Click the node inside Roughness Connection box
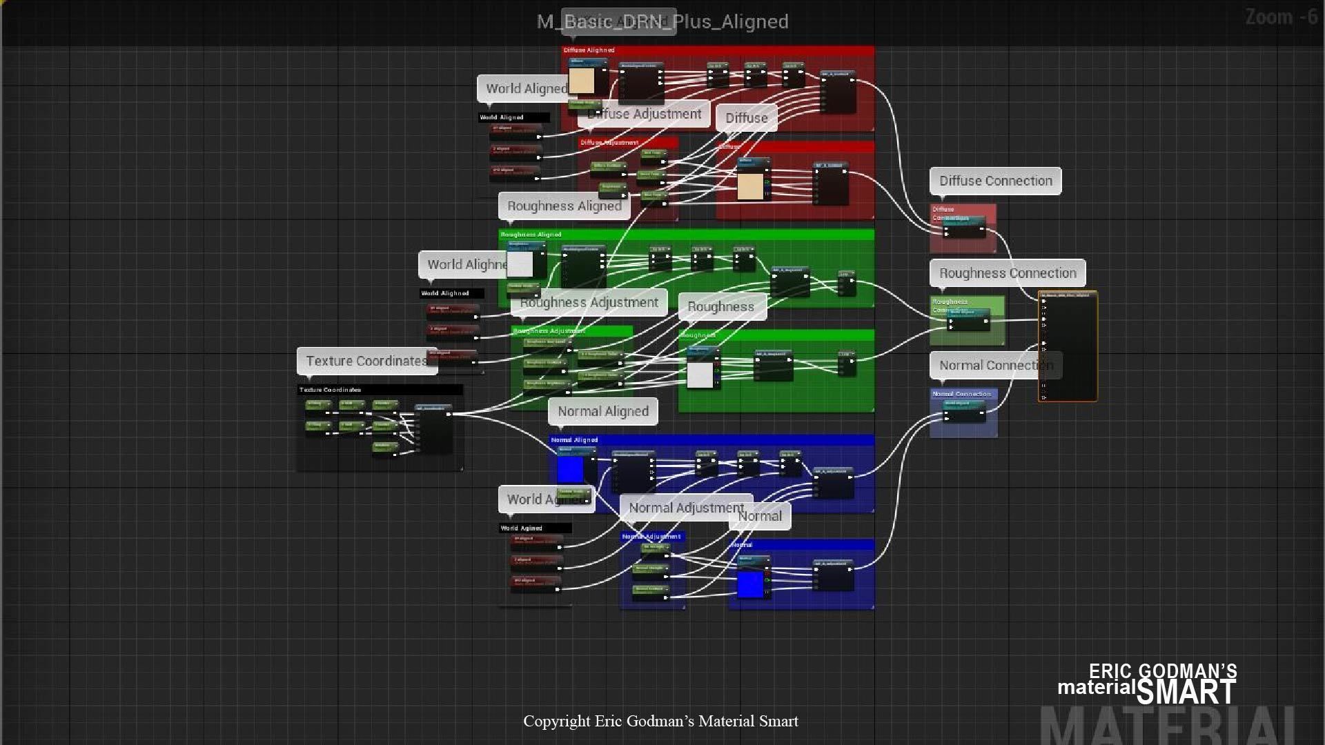1325x745 pixels. pyautogui.click(x=968, y=321)
